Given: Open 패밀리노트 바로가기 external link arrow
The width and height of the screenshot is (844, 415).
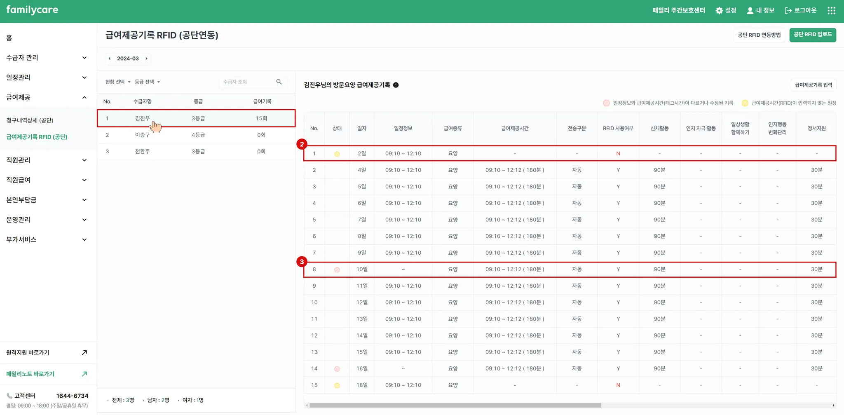Looking at the screenshot, I should (x=84, y=374).
